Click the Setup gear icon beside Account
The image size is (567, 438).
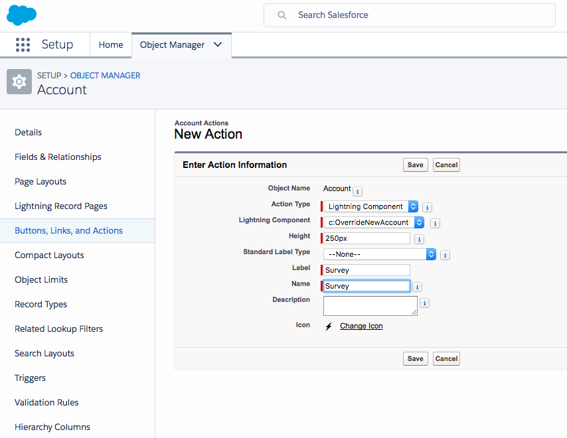19,82
